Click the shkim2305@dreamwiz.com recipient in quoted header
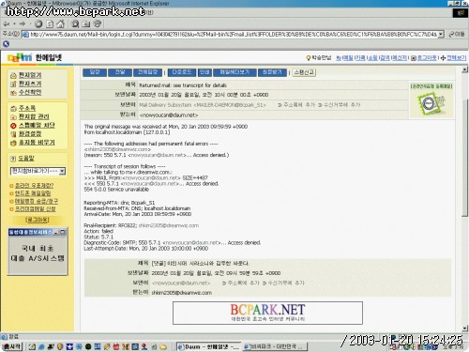The image size is (469, 352). point(182,293)
